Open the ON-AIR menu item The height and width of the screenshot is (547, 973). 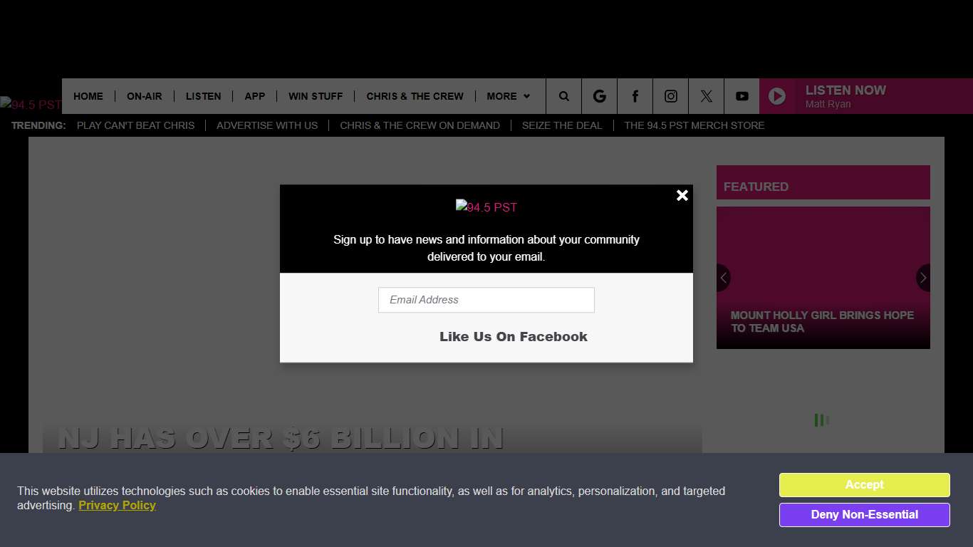(x=145, y=96)
